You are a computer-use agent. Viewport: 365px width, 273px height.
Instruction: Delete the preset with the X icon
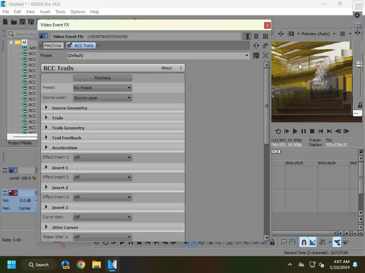click(x=265, y=55)
